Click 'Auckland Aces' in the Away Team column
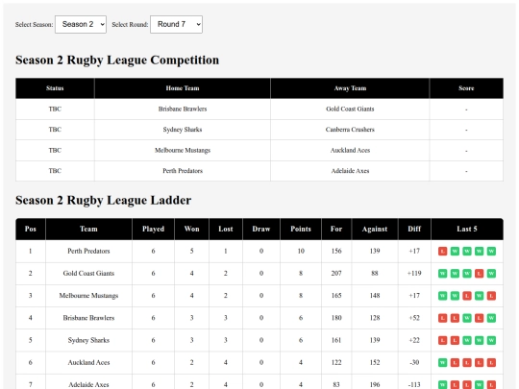The image size is (519, 389). pos(350,150)
